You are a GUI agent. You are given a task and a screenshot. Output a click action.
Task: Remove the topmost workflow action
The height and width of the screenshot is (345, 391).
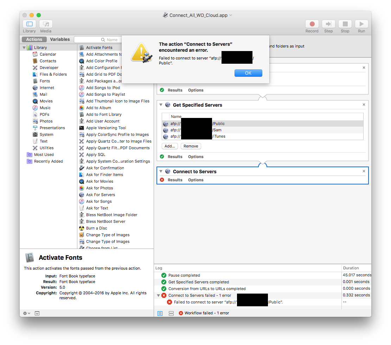(364, 68)
